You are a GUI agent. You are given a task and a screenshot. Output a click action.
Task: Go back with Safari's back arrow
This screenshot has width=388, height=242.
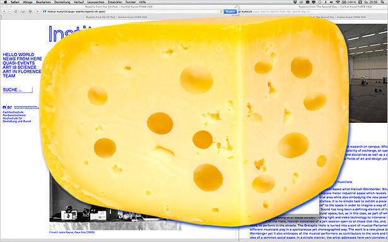4,11
